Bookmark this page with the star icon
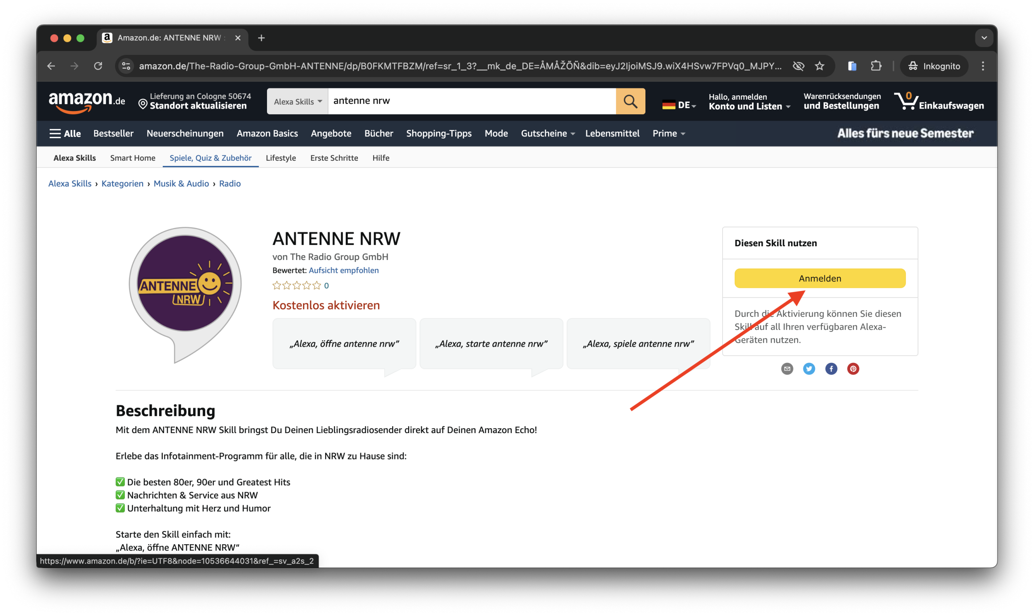The width and height of the screenshot is (1034, 616). coord(819,66)
